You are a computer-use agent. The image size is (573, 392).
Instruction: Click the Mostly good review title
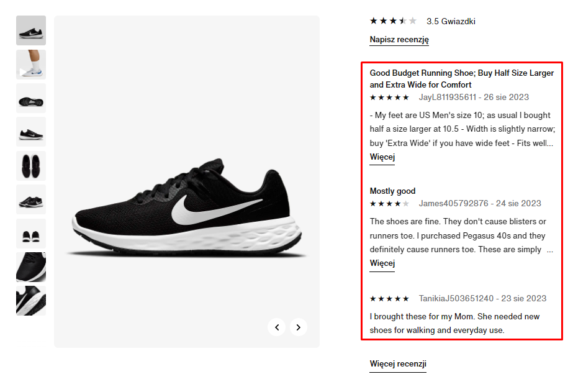392,191
